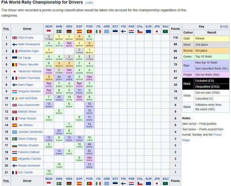Click the Greece flag icon in header
The image size is (231, 186).
click(107, 31)
